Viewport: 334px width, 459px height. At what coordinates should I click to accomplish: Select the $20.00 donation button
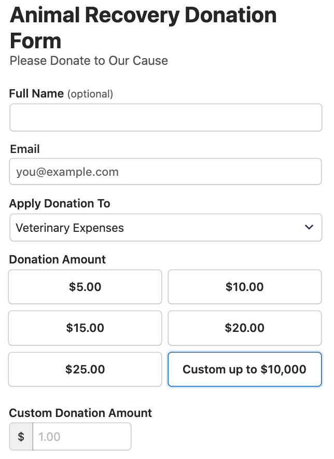pos(245,328)
